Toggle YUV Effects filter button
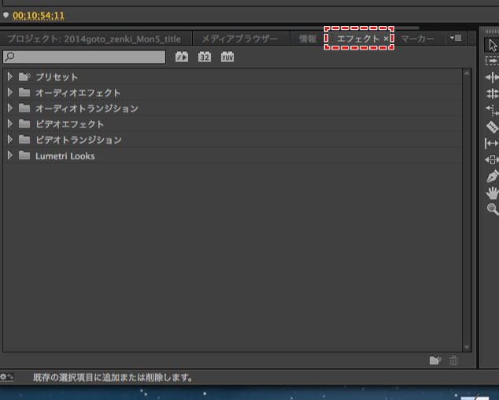The image size is (499, 400). click(x=227, y=57)
